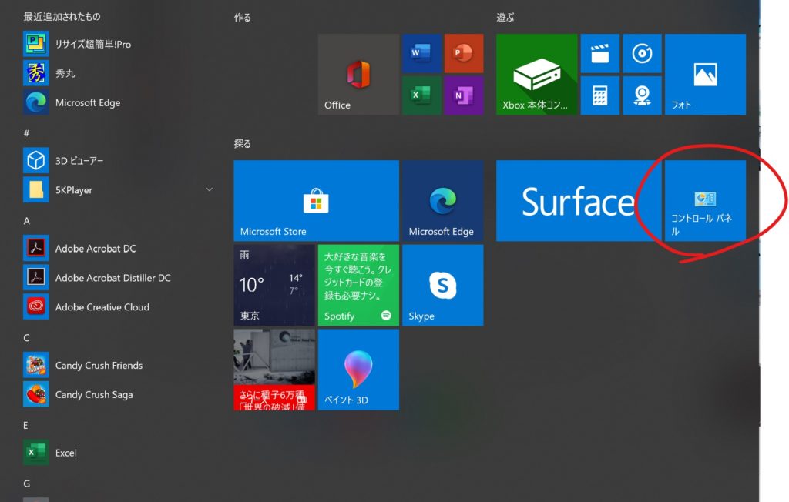Screen dimensions: 789x502
Task: Open the Microsoft Store tile
Action: tap(317, 201)
